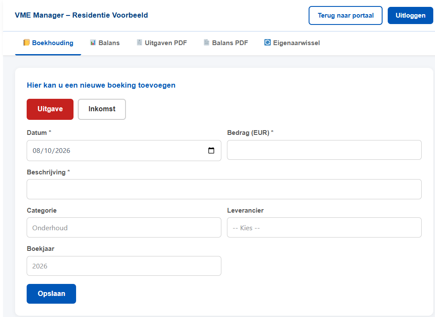
Task: Click the 'Hier kan u een nieuwe boeking toevoegen' heading
Action: tap(101, 85)
